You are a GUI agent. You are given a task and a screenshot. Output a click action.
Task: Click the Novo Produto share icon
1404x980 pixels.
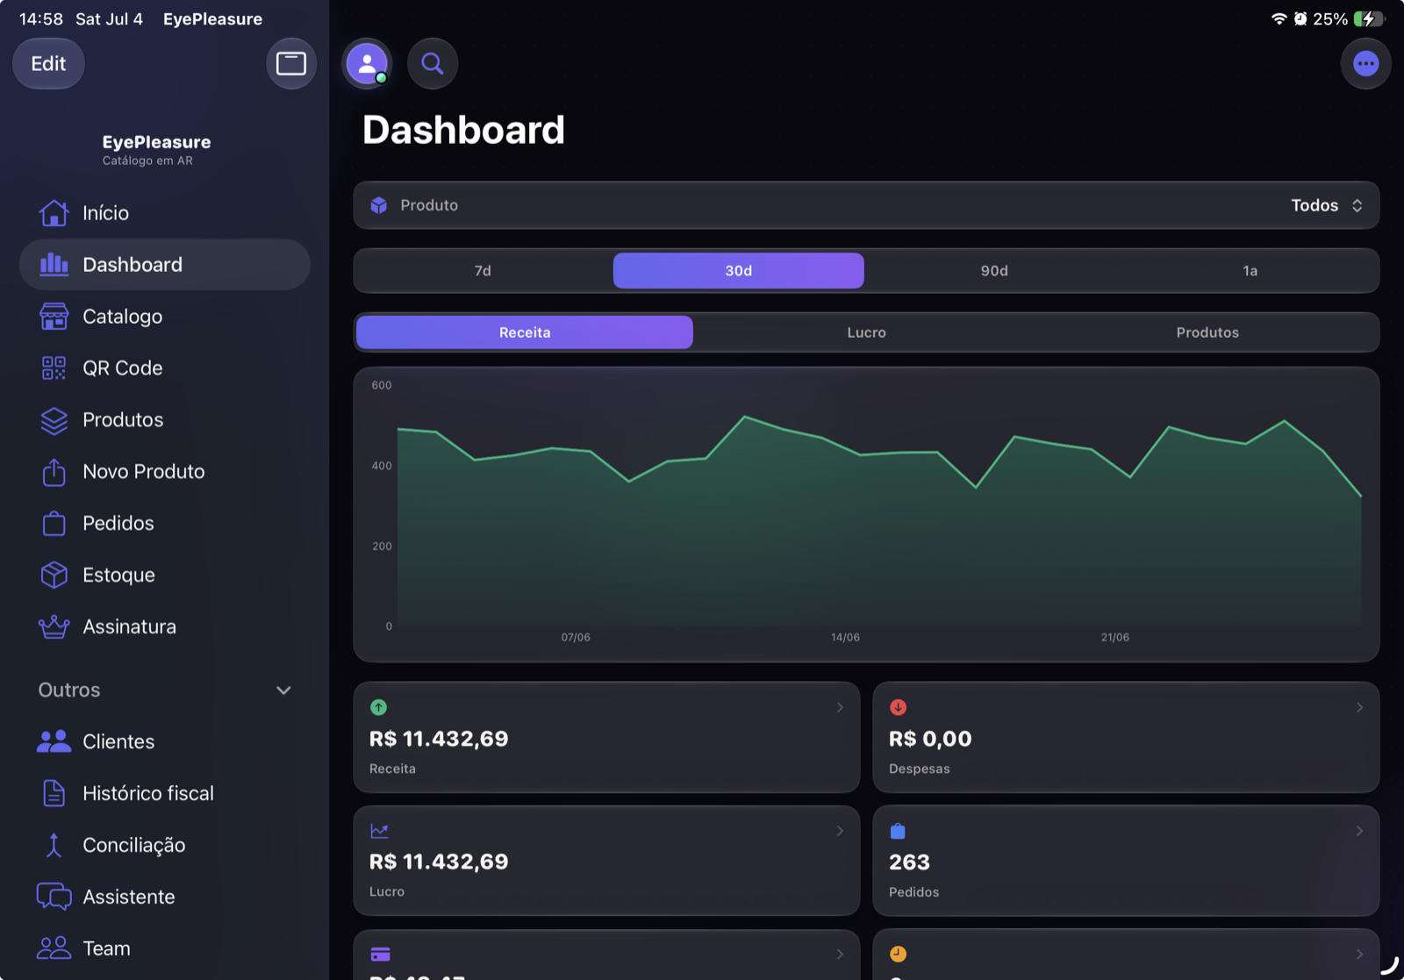54,471
